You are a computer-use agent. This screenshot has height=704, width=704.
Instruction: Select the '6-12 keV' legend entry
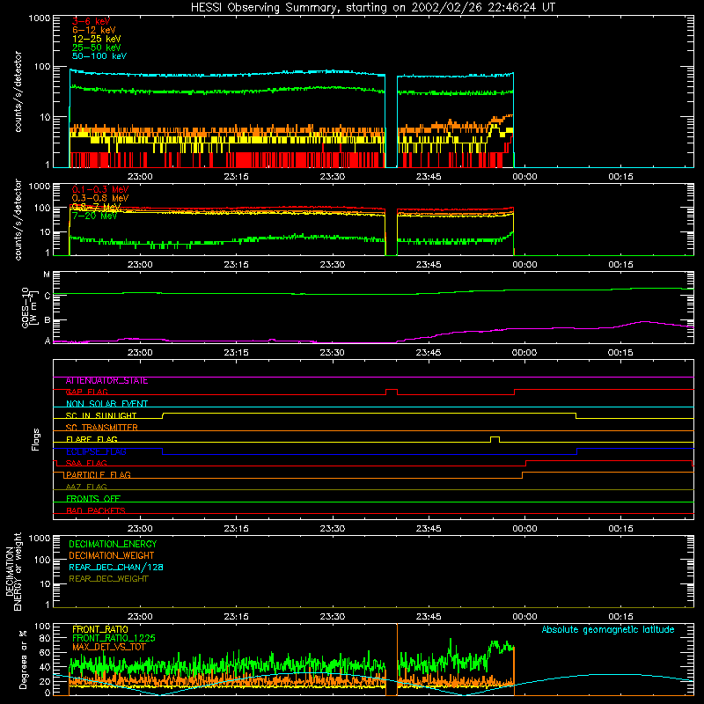point(94,30)
